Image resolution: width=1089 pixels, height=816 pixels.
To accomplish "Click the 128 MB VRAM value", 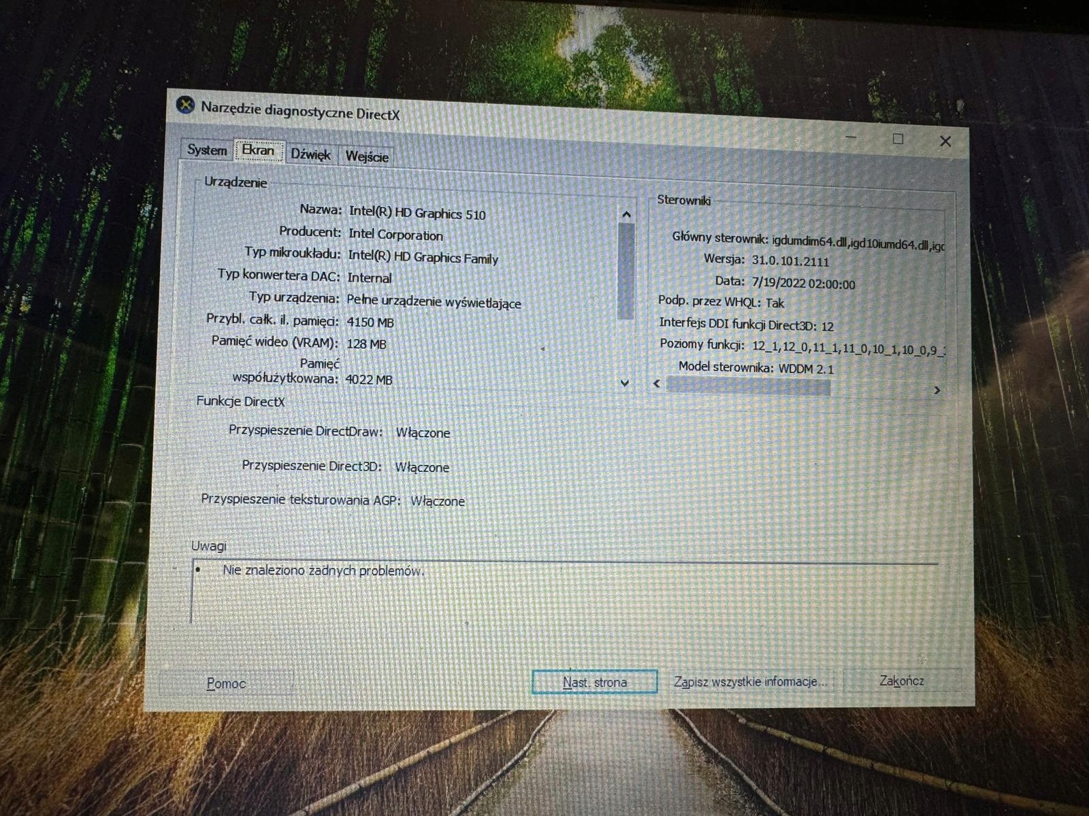I will [x=366, y=344].
